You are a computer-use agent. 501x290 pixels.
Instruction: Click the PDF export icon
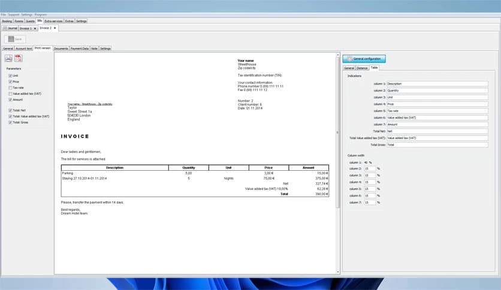pyautogui.click(x=19, y=58)
